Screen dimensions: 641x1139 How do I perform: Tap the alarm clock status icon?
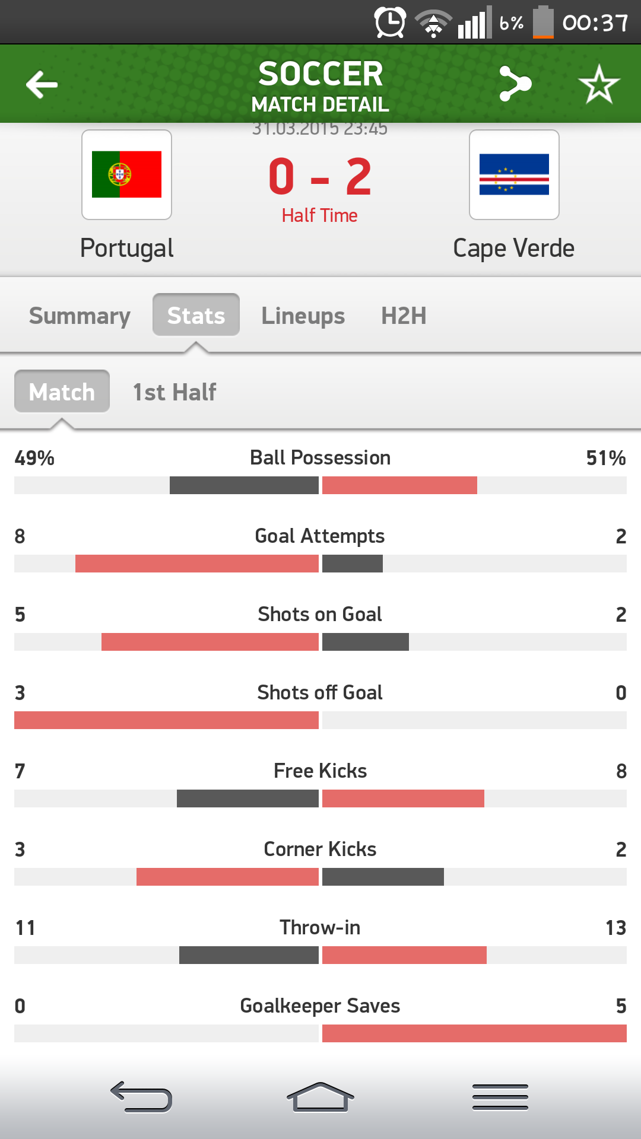click(x=390, y=23)
